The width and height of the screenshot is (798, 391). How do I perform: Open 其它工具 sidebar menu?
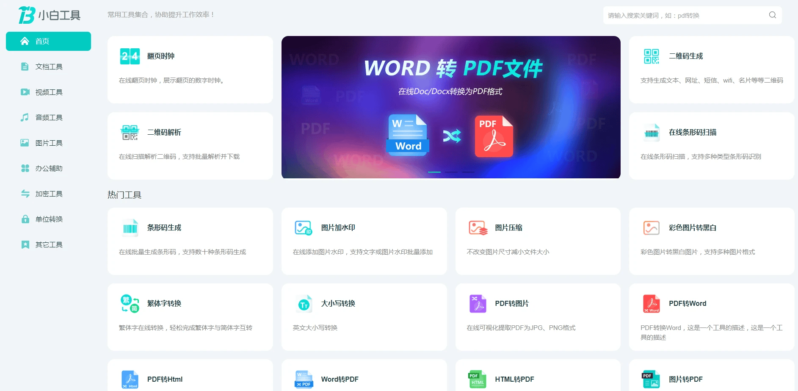(x=48, y=244)
